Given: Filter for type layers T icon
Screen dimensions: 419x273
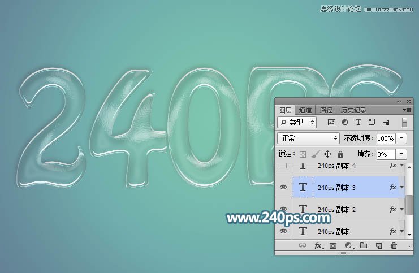Looking at the screenshot, I should pyautogui.click(x=358, y=122).
